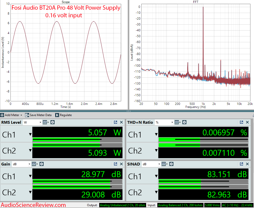Open the Add Meter dropdown arrow
Viewport: 254px width, 208px height.
(21, 115)
